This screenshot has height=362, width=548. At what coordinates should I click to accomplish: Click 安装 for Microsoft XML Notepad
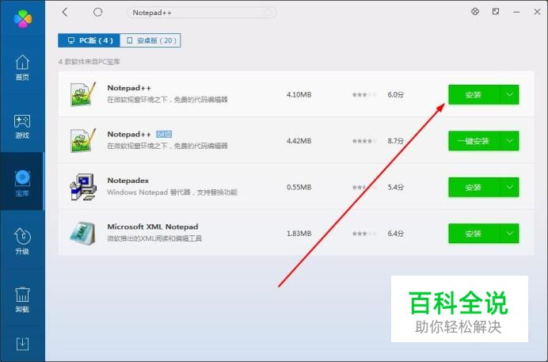pyautogui.click(x=474, y=234)
